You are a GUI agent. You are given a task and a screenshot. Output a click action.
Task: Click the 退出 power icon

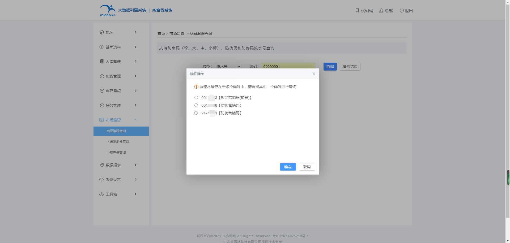click(x=402, y=11)
